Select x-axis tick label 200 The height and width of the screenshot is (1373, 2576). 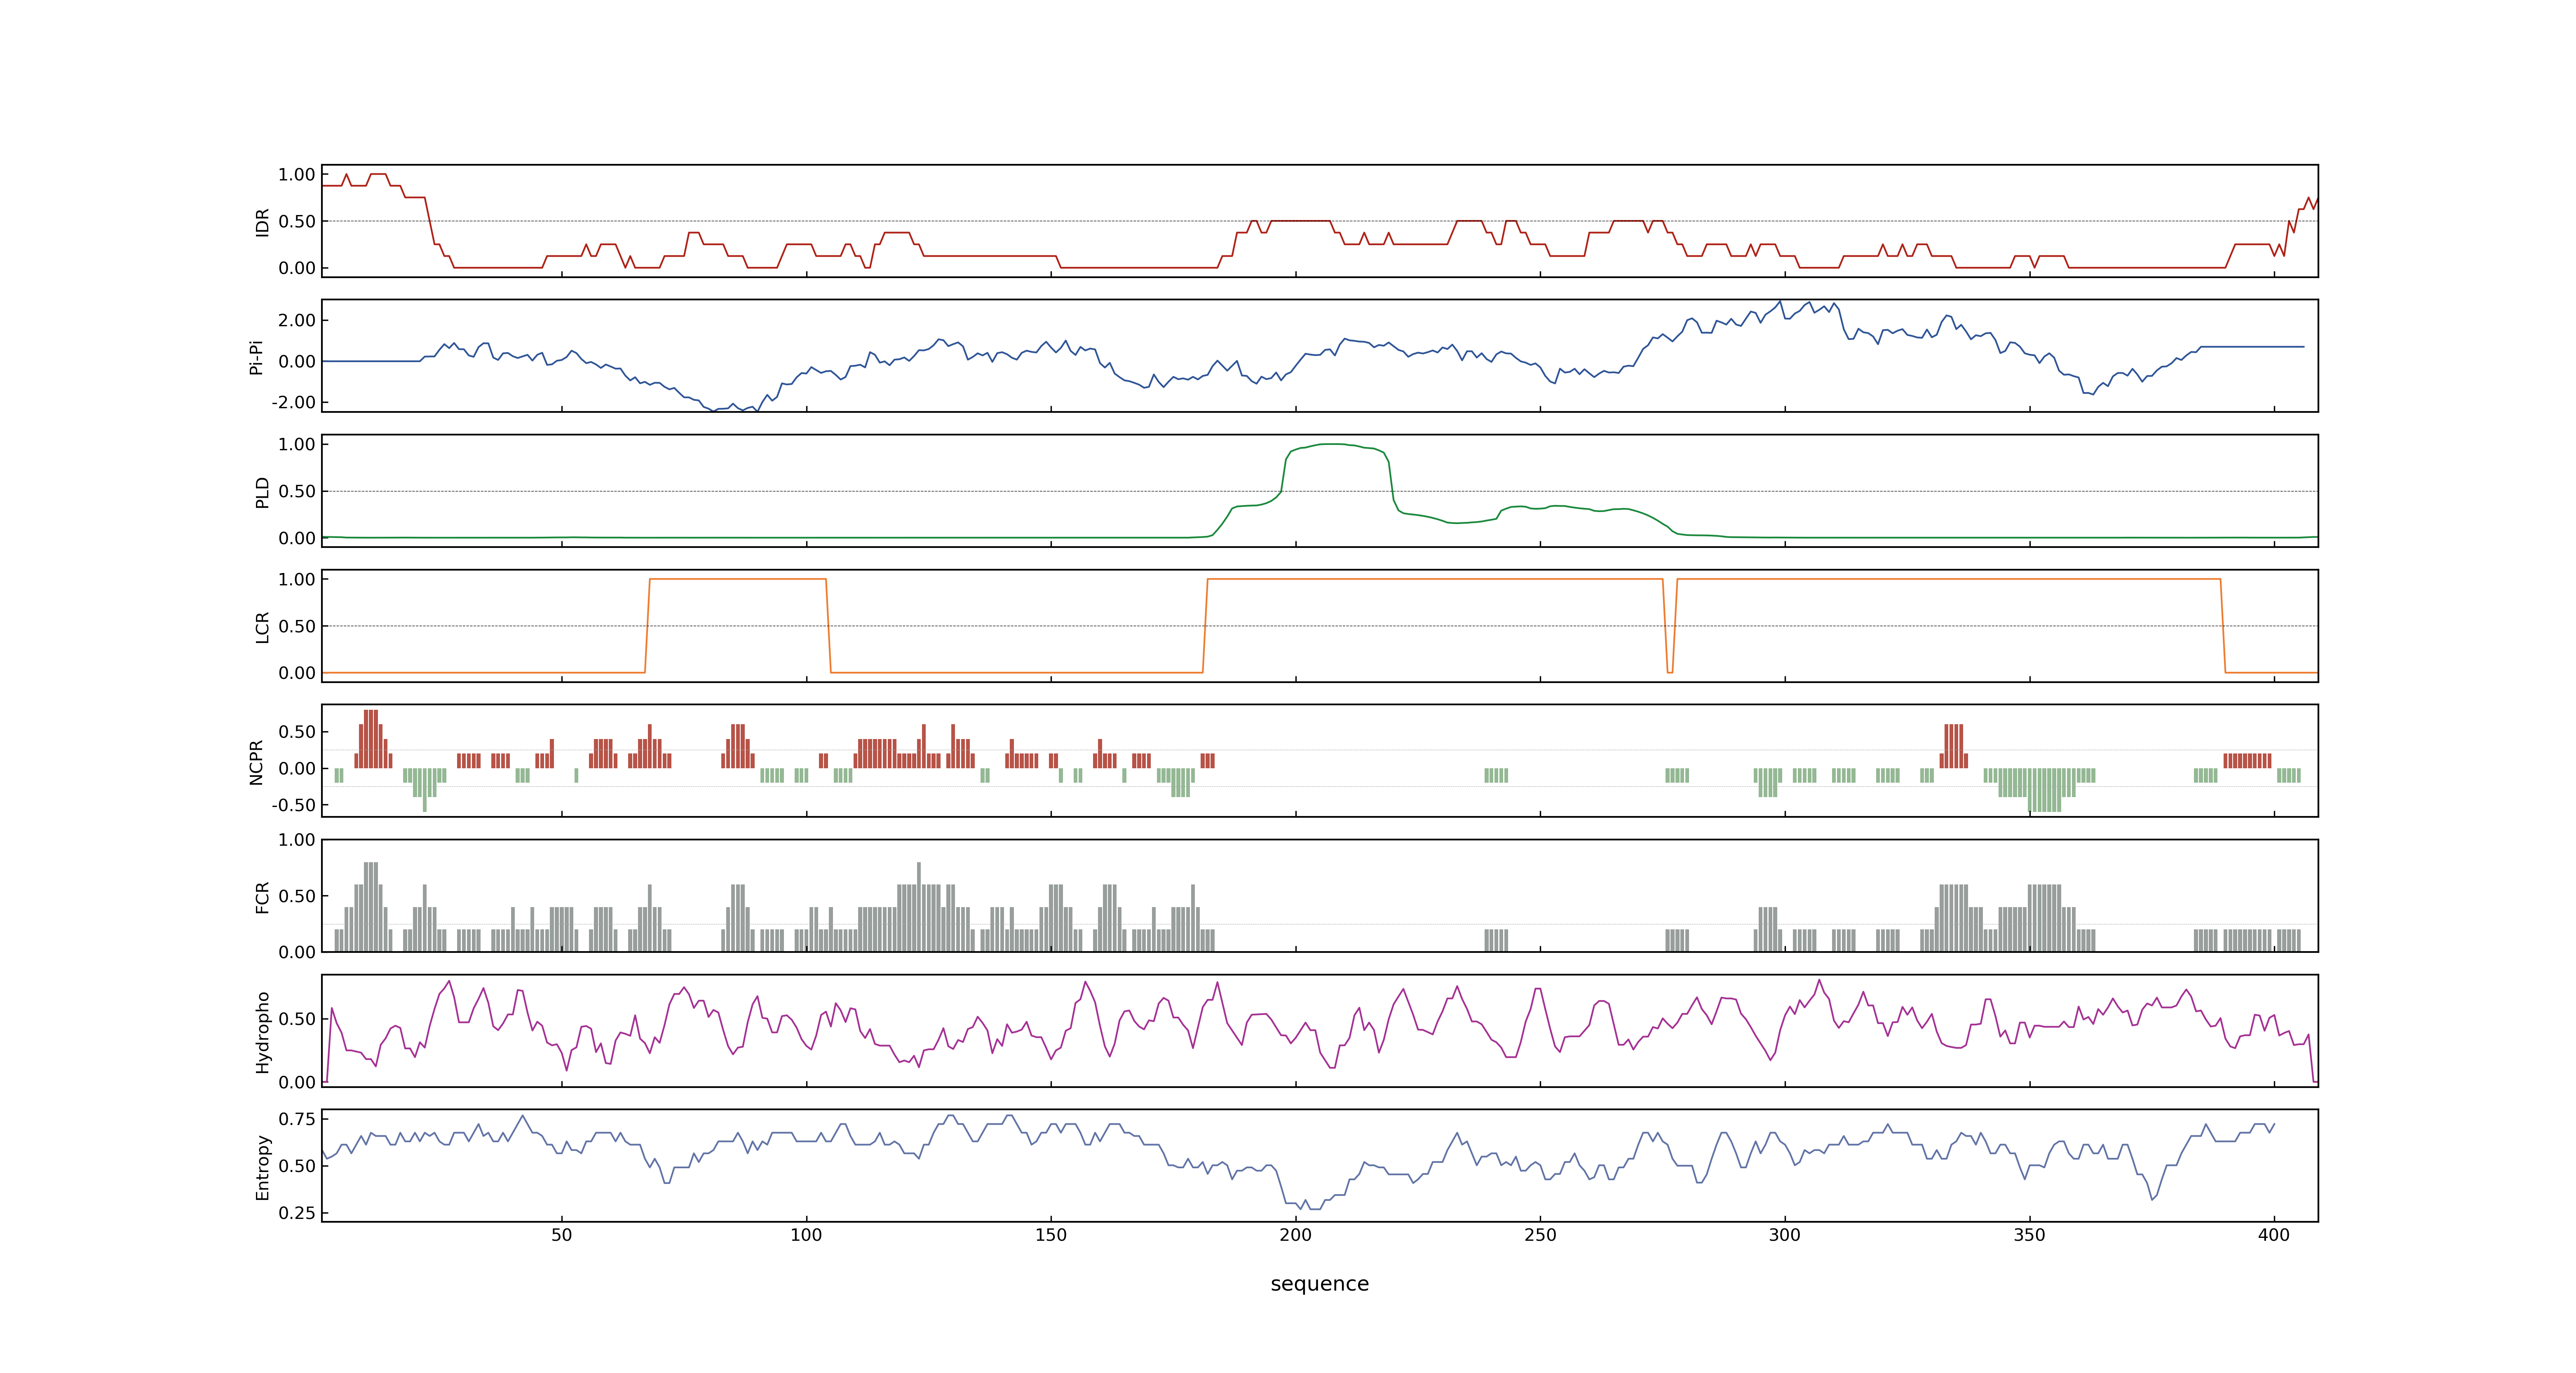pyautogui.click(x=1296, y=1235)
